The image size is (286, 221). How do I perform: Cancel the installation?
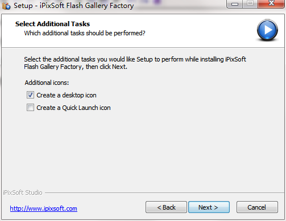257,207
